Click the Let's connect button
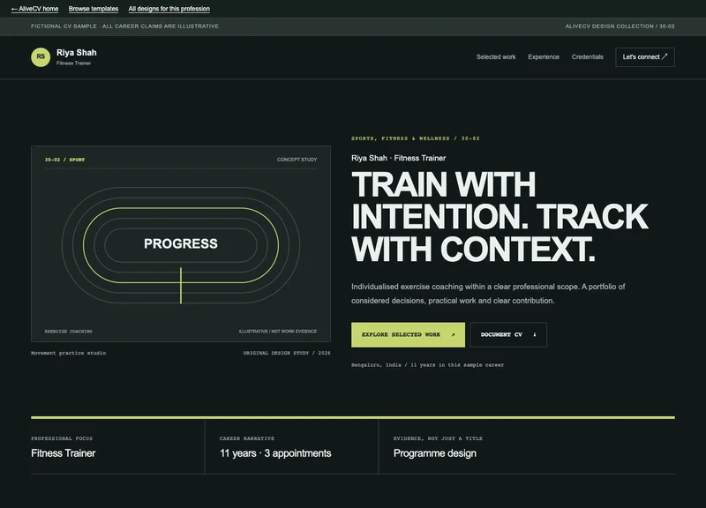706x508 pixels. point(645,57)
